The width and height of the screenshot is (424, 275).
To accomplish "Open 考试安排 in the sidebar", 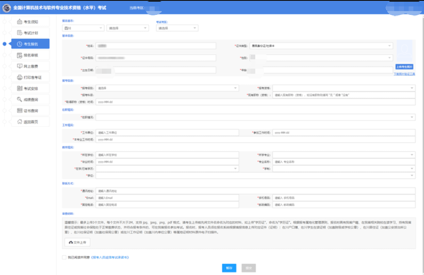I will tap(31, 89).
